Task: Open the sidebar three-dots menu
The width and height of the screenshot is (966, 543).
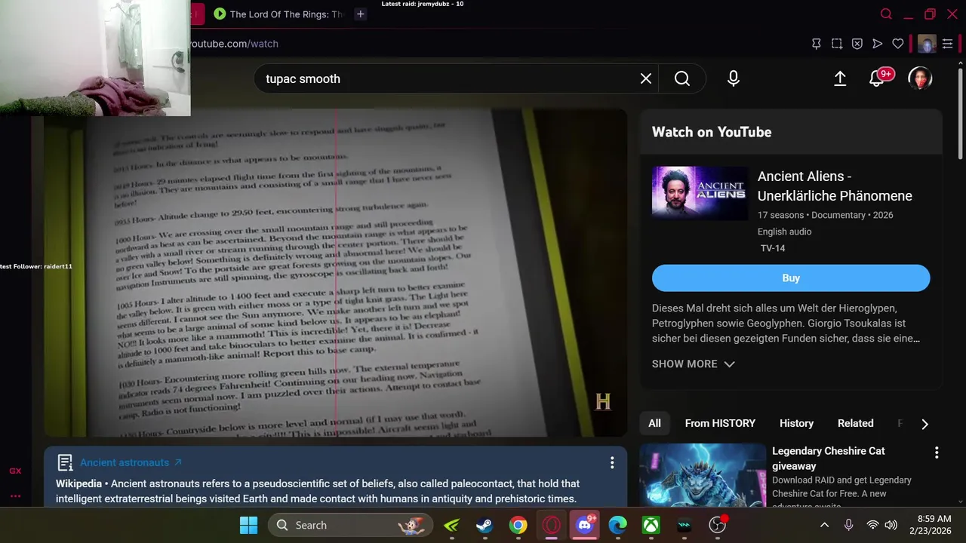Action: 15,496
